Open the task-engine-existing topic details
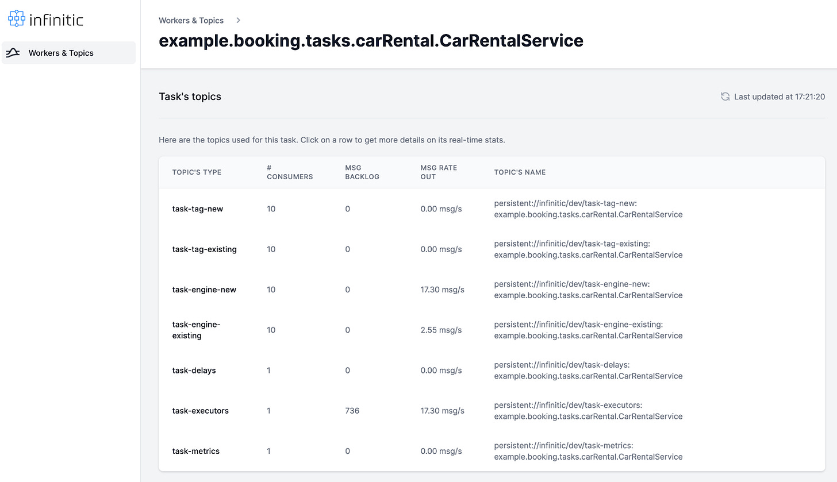This screenshot has height=482, width=837. pyautogui.click(x=196, y=330)
